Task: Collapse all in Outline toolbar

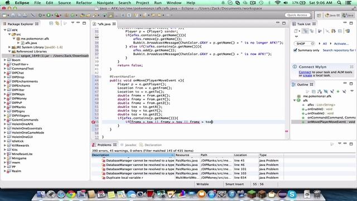Action: point(313,92)
